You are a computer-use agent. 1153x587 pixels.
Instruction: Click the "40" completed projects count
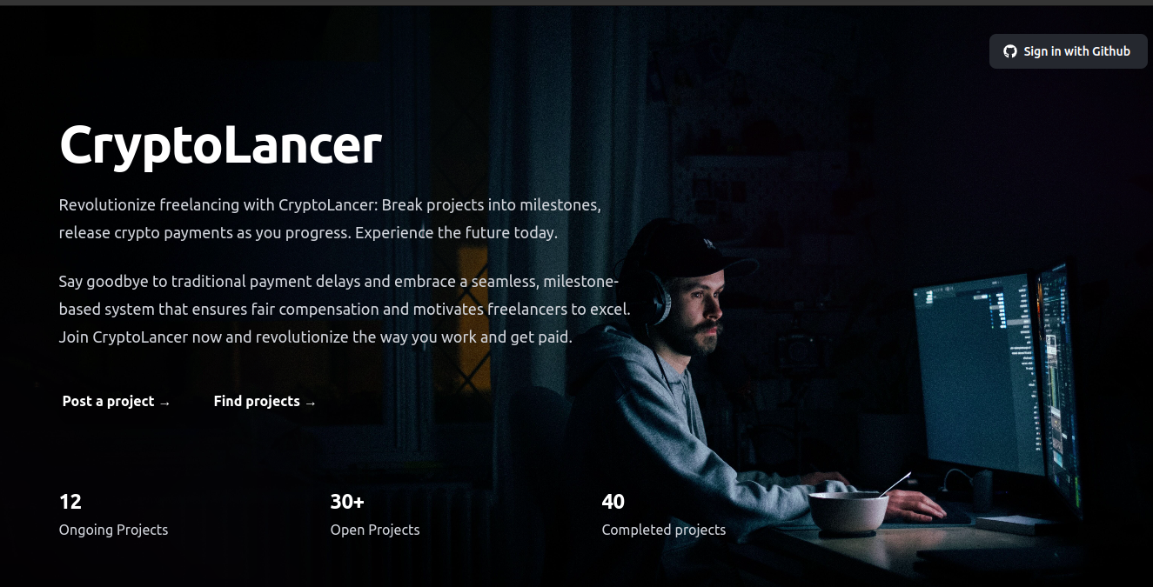tap(613, 502)
